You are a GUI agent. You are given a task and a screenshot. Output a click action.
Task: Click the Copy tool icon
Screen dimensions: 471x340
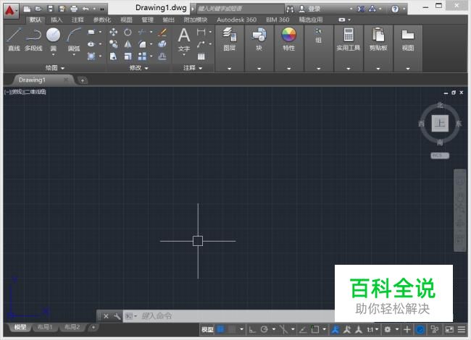(x=114, y=44)
